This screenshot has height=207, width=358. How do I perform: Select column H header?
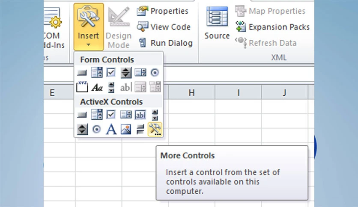[x=191, y=92]
